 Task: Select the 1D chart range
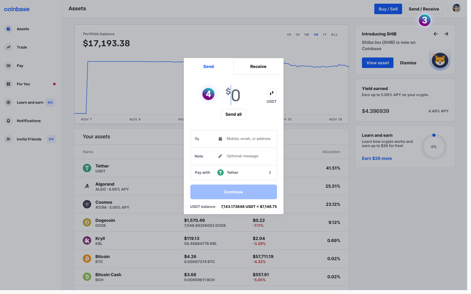coord(298,35)
